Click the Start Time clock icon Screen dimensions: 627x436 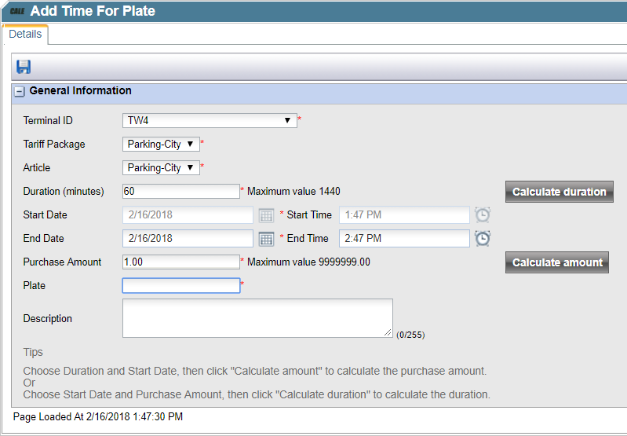(x=483, y=215)
